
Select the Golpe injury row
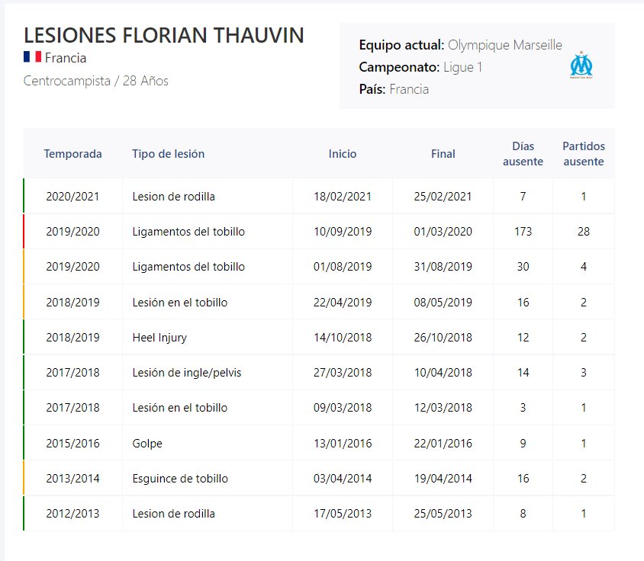[x=147, y=444]
